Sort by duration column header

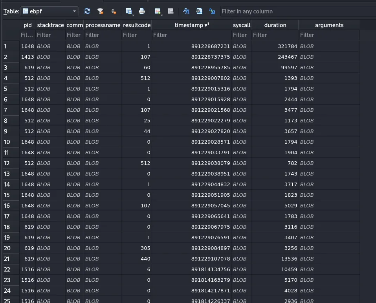275,25
